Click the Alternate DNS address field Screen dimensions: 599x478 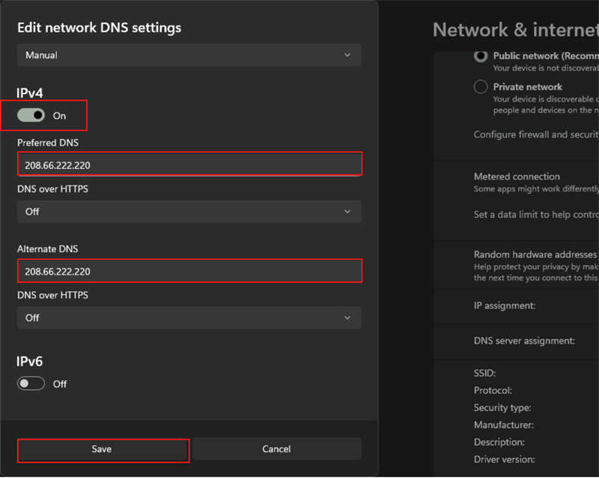pyautogui.click(x=189, y=270)
